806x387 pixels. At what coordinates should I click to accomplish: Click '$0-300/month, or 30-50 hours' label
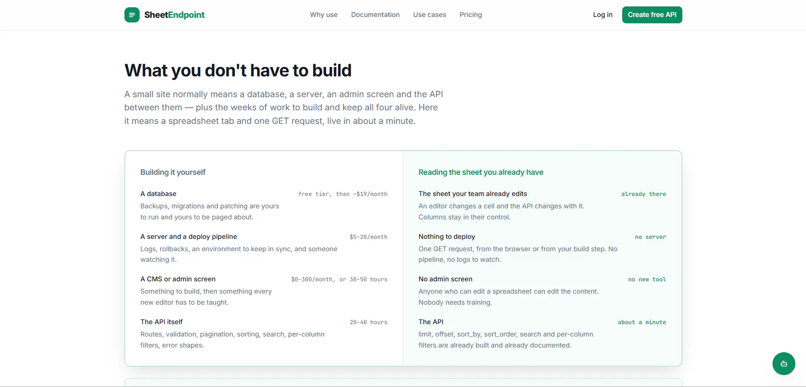tap(339, 280)
